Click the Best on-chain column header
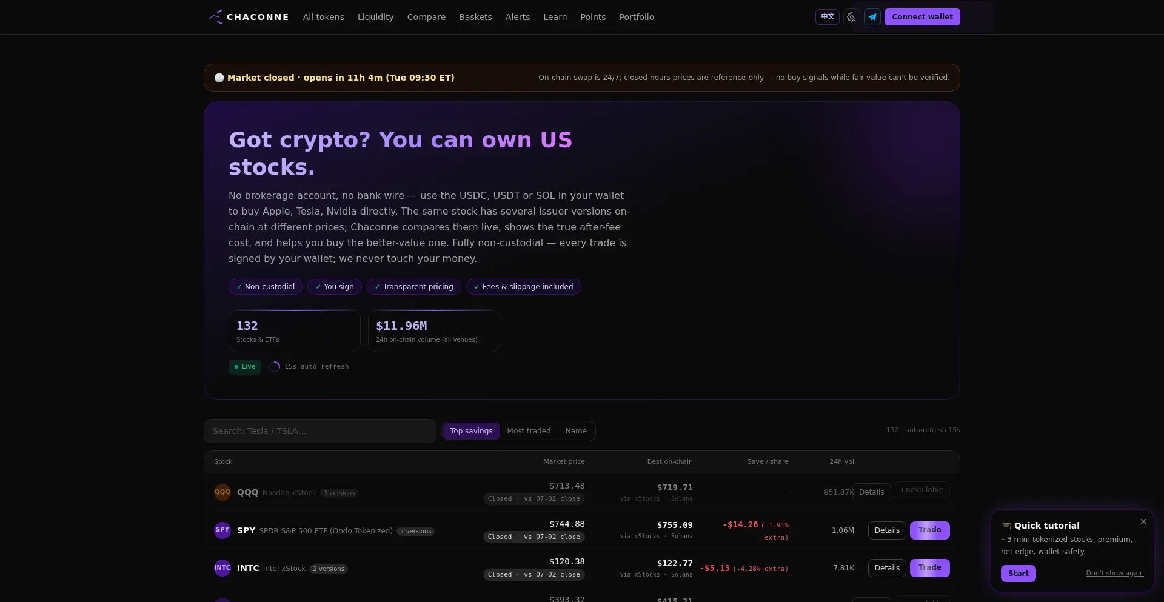Screen dimensions: 1164x602 pyautogui.click(x=670, y=462)
